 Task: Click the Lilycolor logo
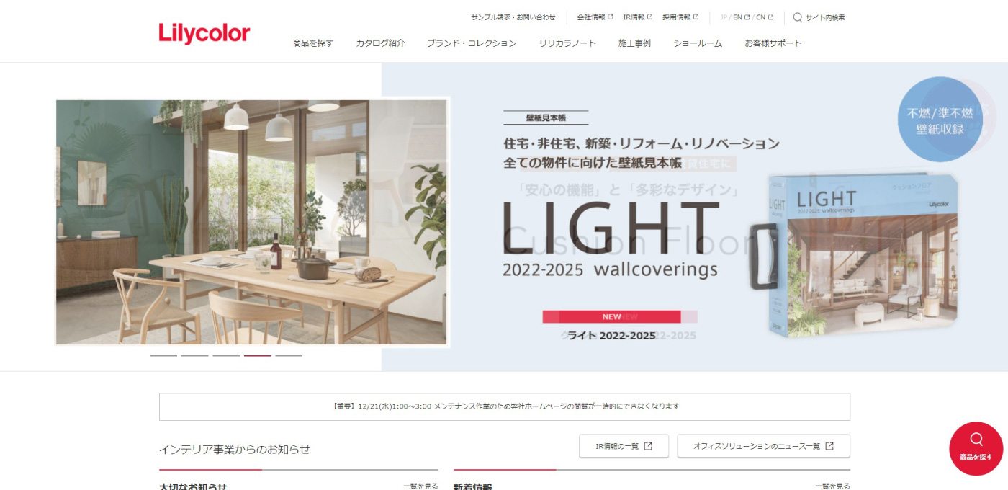click(204, 33)
